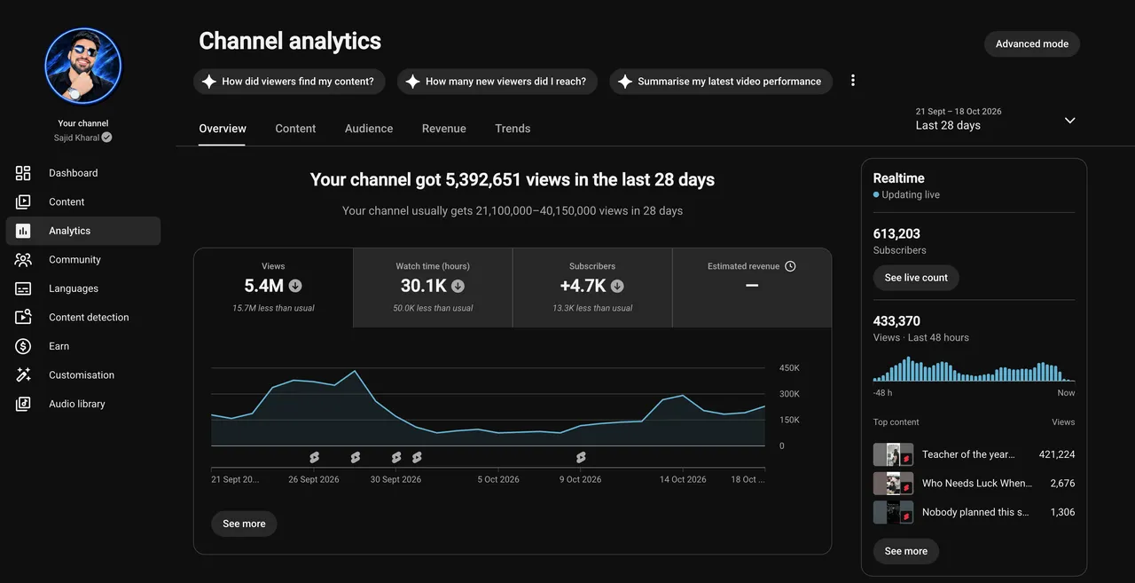Screen dimensions: 1135x583
Task: Click the realtime 48-hour views bar chart
Action: pos(974,369)
